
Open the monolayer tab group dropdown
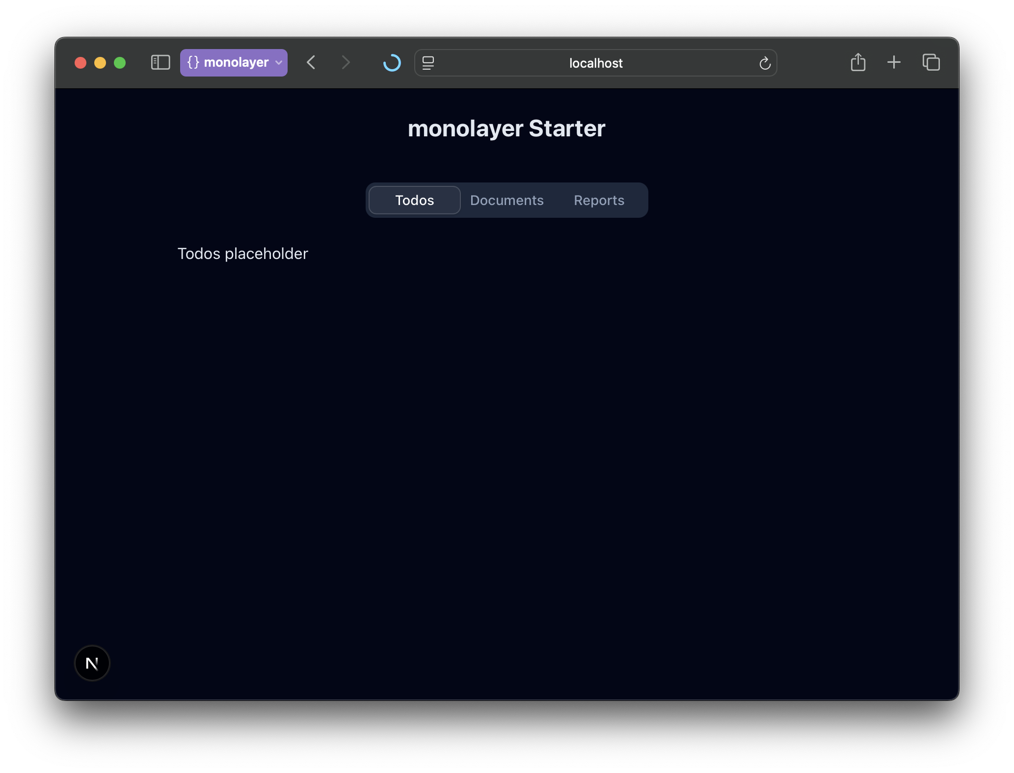coord(234,62)
